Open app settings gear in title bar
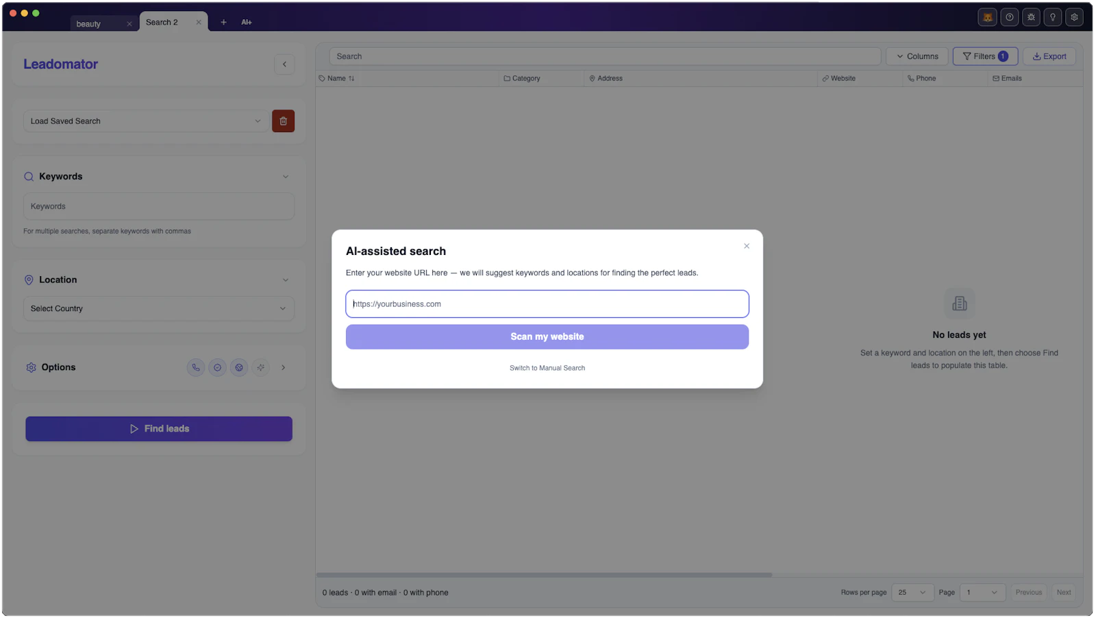 click(x=1074, y=17)
